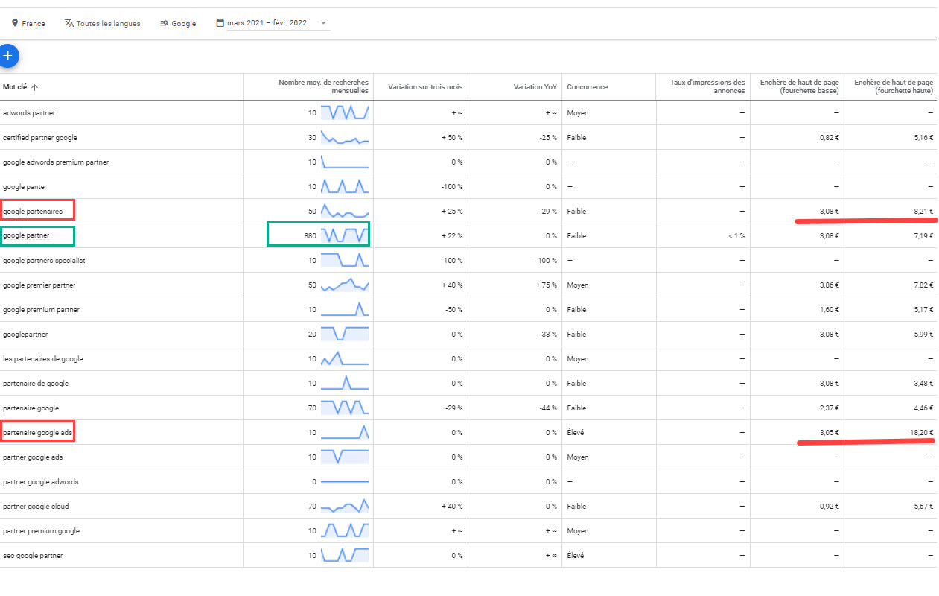Click the trend sparkline for partenaire google
Screen dimensions: 939x596
coord(345,408)
